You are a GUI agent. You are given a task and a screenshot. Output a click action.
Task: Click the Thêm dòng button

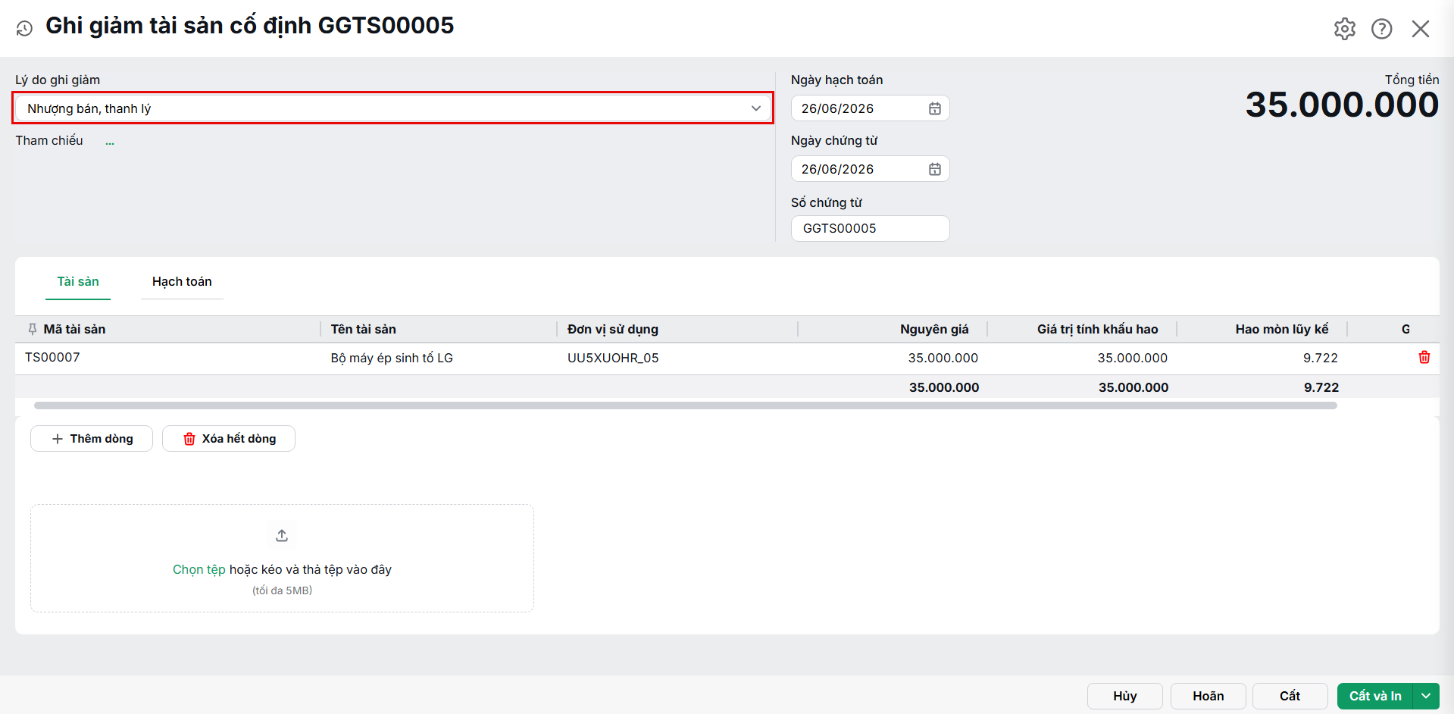tap(92, 439)
